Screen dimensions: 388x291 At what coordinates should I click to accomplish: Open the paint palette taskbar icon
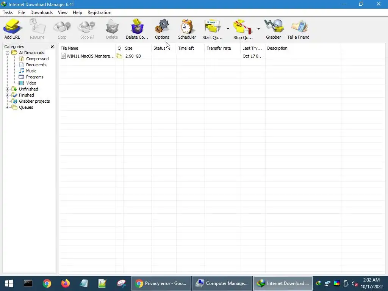coord(121,283)
